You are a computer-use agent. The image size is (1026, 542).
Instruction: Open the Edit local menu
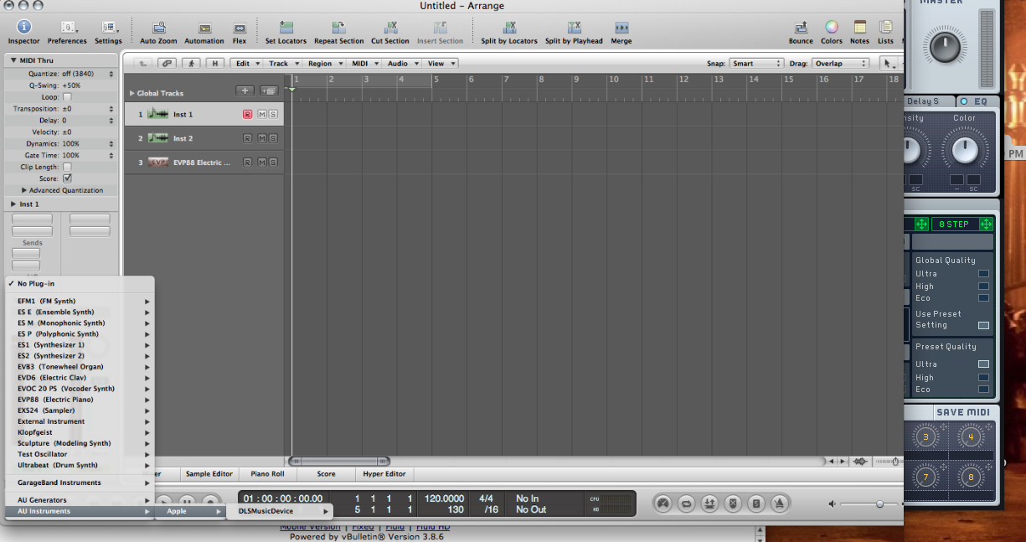pos(246,63)
